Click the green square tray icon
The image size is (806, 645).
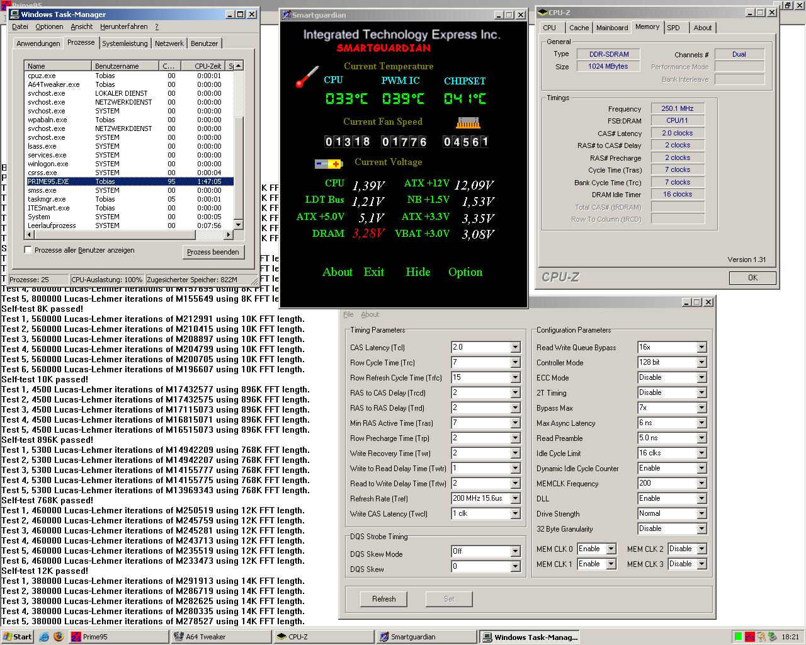[738, 637]
